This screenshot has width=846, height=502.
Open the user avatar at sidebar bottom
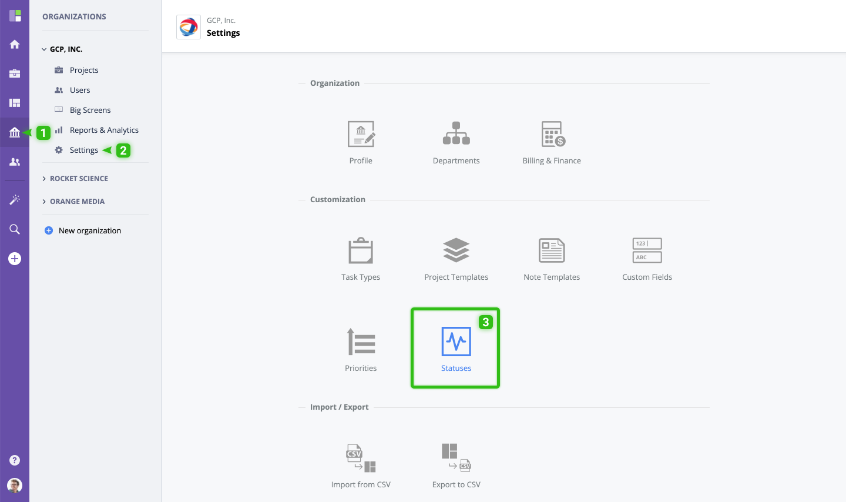(15, 486)
